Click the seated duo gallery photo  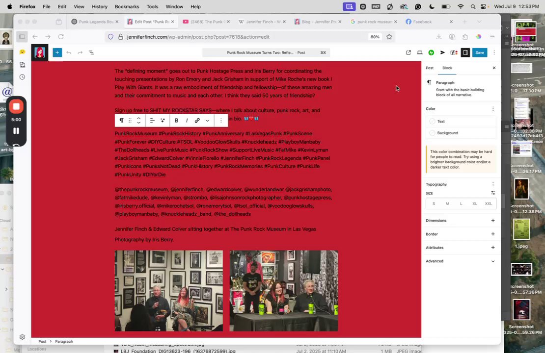168,291
